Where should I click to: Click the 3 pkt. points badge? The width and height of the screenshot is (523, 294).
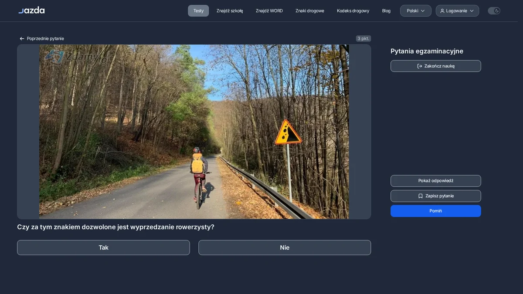363,39
